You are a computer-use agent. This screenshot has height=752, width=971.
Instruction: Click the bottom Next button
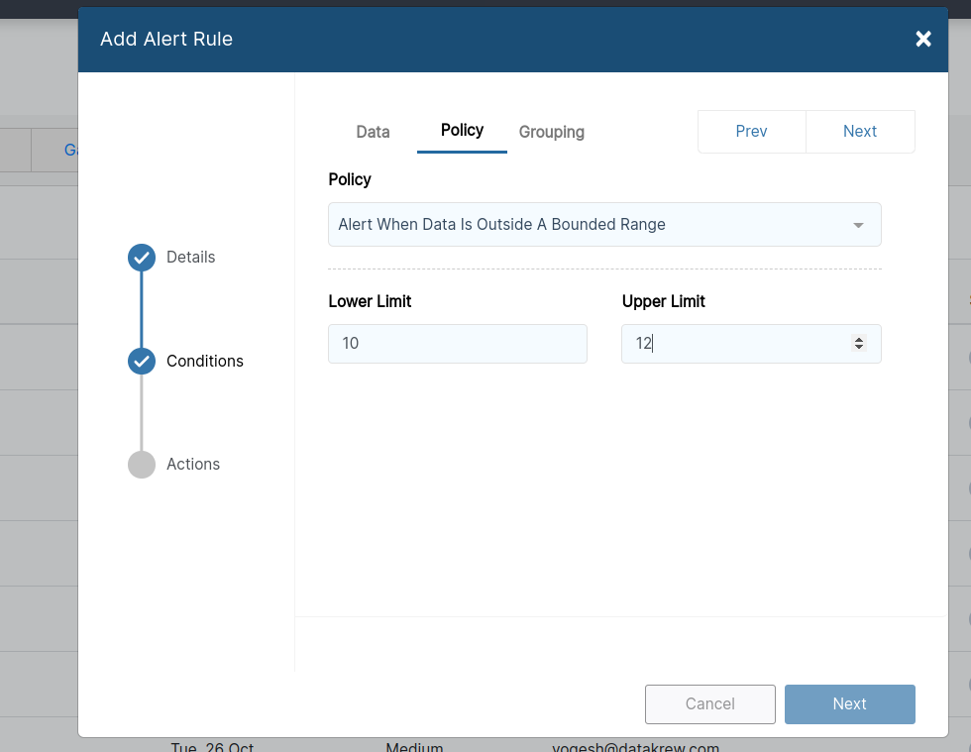849,703
